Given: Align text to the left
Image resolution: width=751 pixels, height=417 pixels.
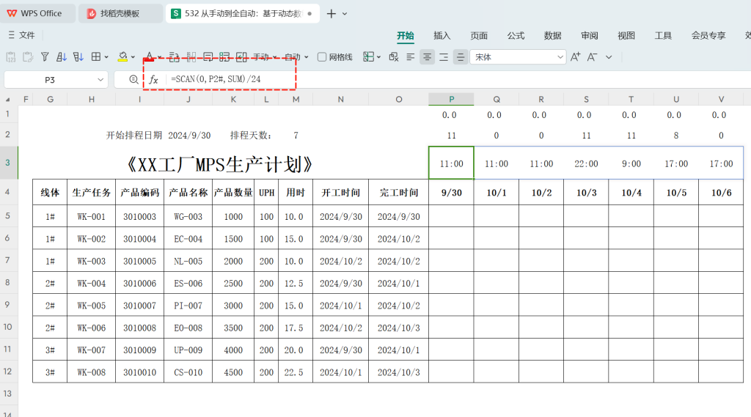Looking at the screenshot, I should click(411, 57).
